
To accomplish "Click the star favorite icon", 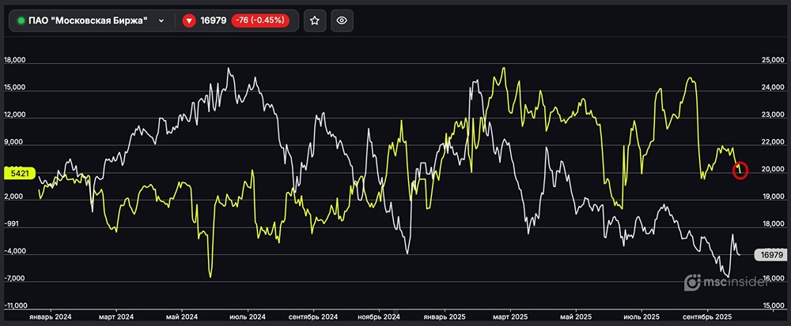I will point(315,21).
